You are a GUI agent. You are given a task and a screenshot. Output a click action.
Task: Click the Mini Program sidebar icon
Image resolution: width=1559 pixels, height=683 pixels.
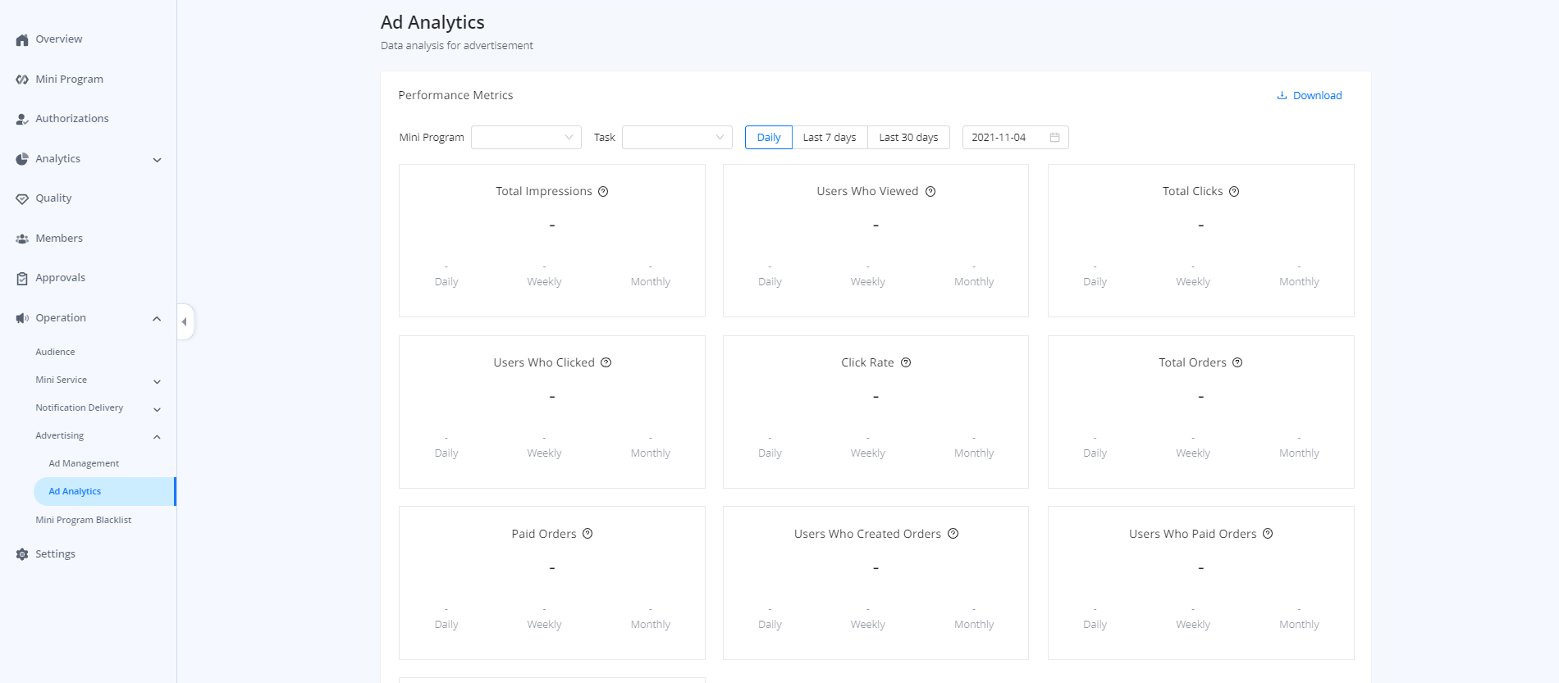tap(22, 80)
